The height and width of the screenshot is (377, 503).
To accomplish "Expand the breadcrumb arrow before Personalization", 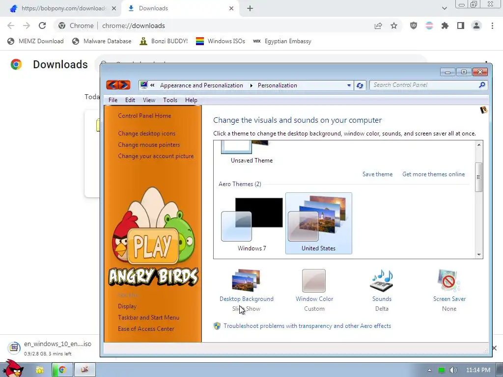I will point(251,85).
